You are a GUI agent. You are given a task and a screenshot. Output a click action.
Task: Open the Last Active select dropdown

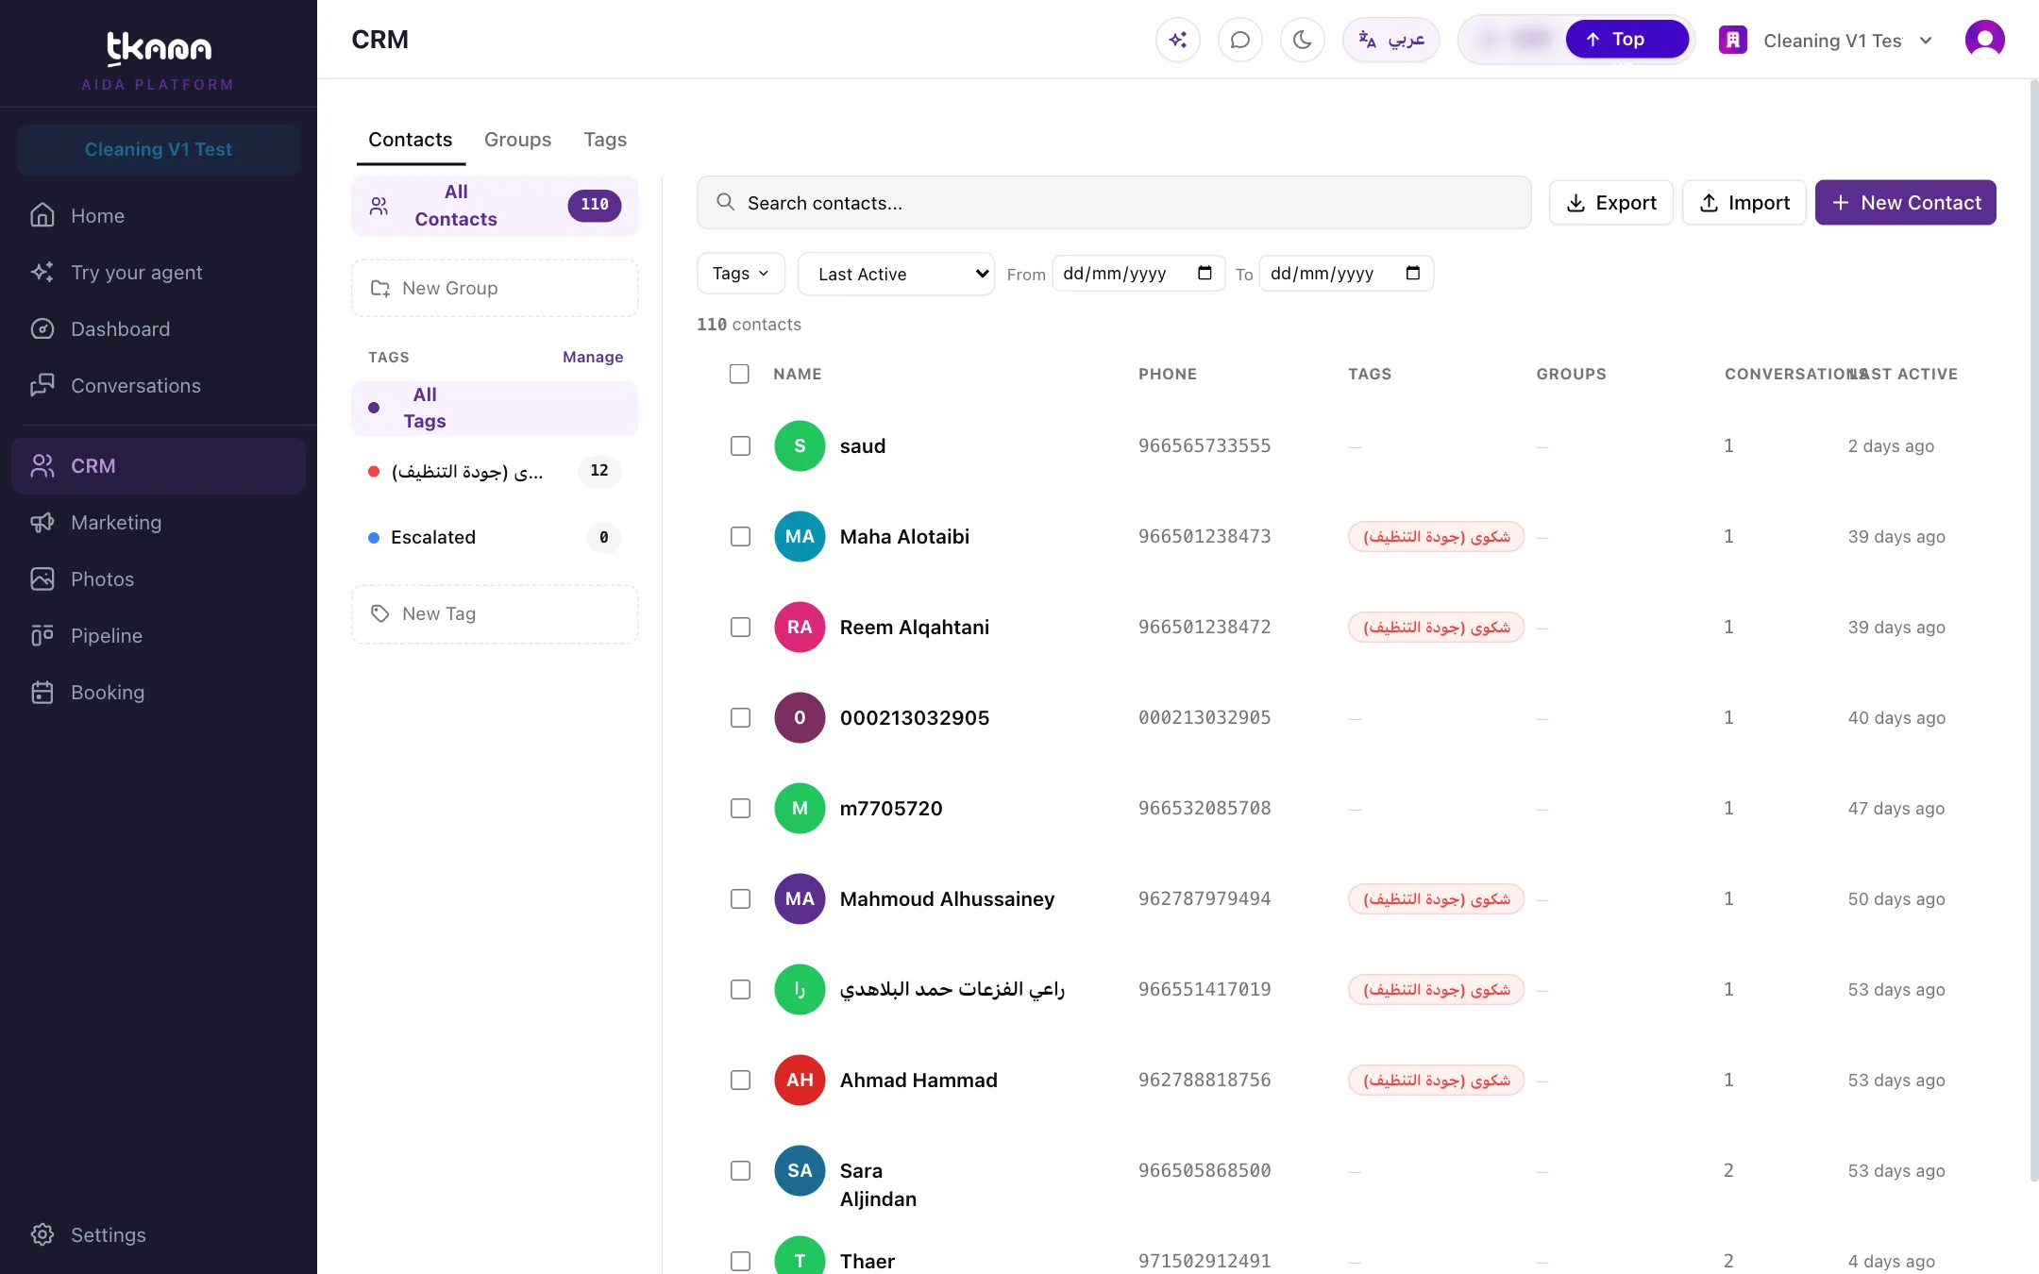tap(896, 274)
